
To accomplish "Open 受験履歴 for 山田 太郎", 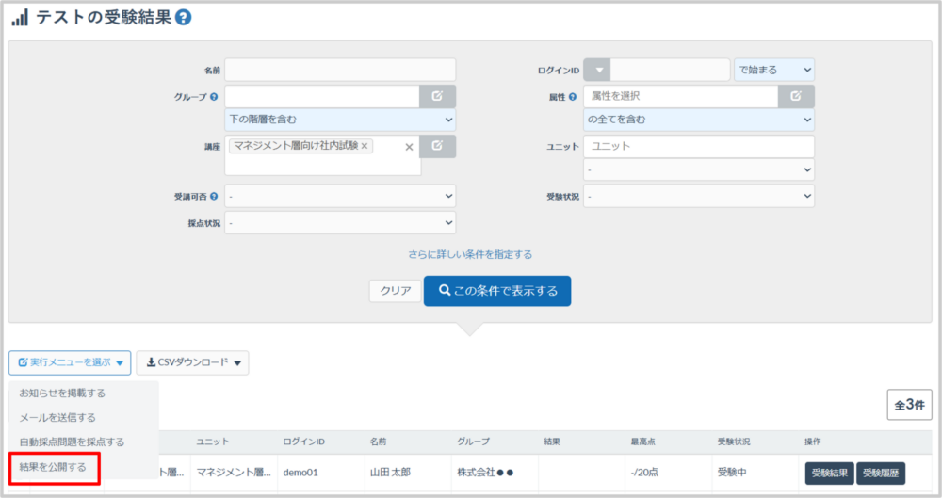I will coord(880,473).
